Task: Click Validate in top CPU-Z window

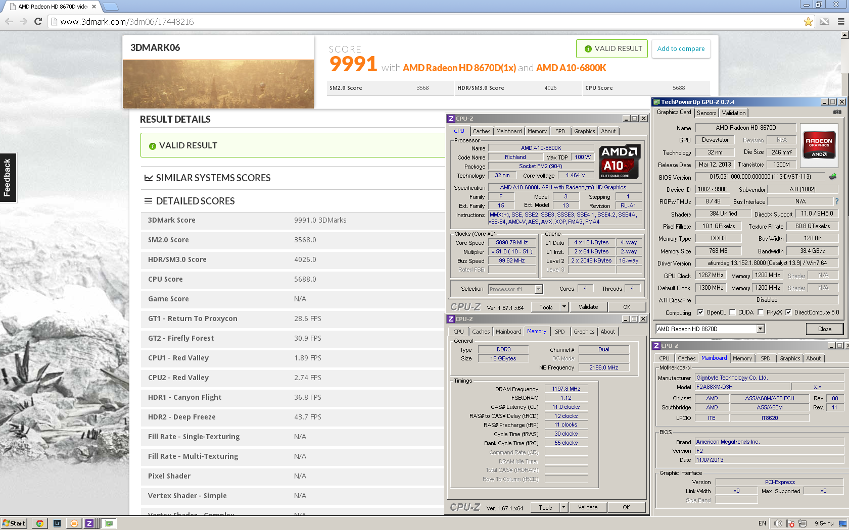Action: [588, 307]
